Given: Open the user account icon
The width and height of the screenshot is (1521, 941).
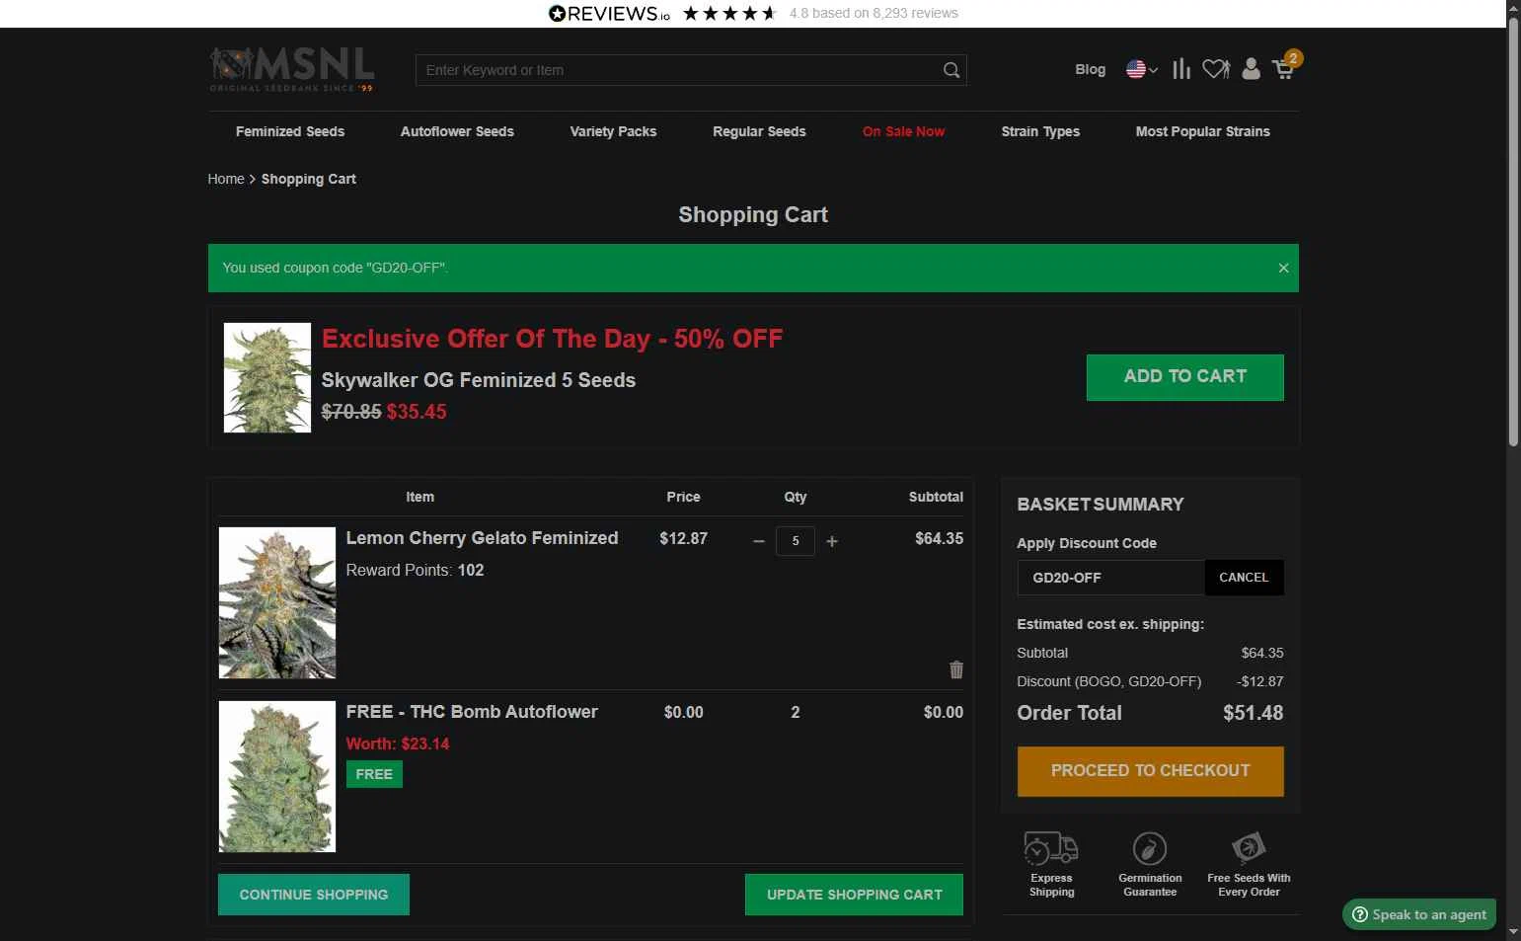Looking at the screenshot, I should click(x=1251, y=69).
